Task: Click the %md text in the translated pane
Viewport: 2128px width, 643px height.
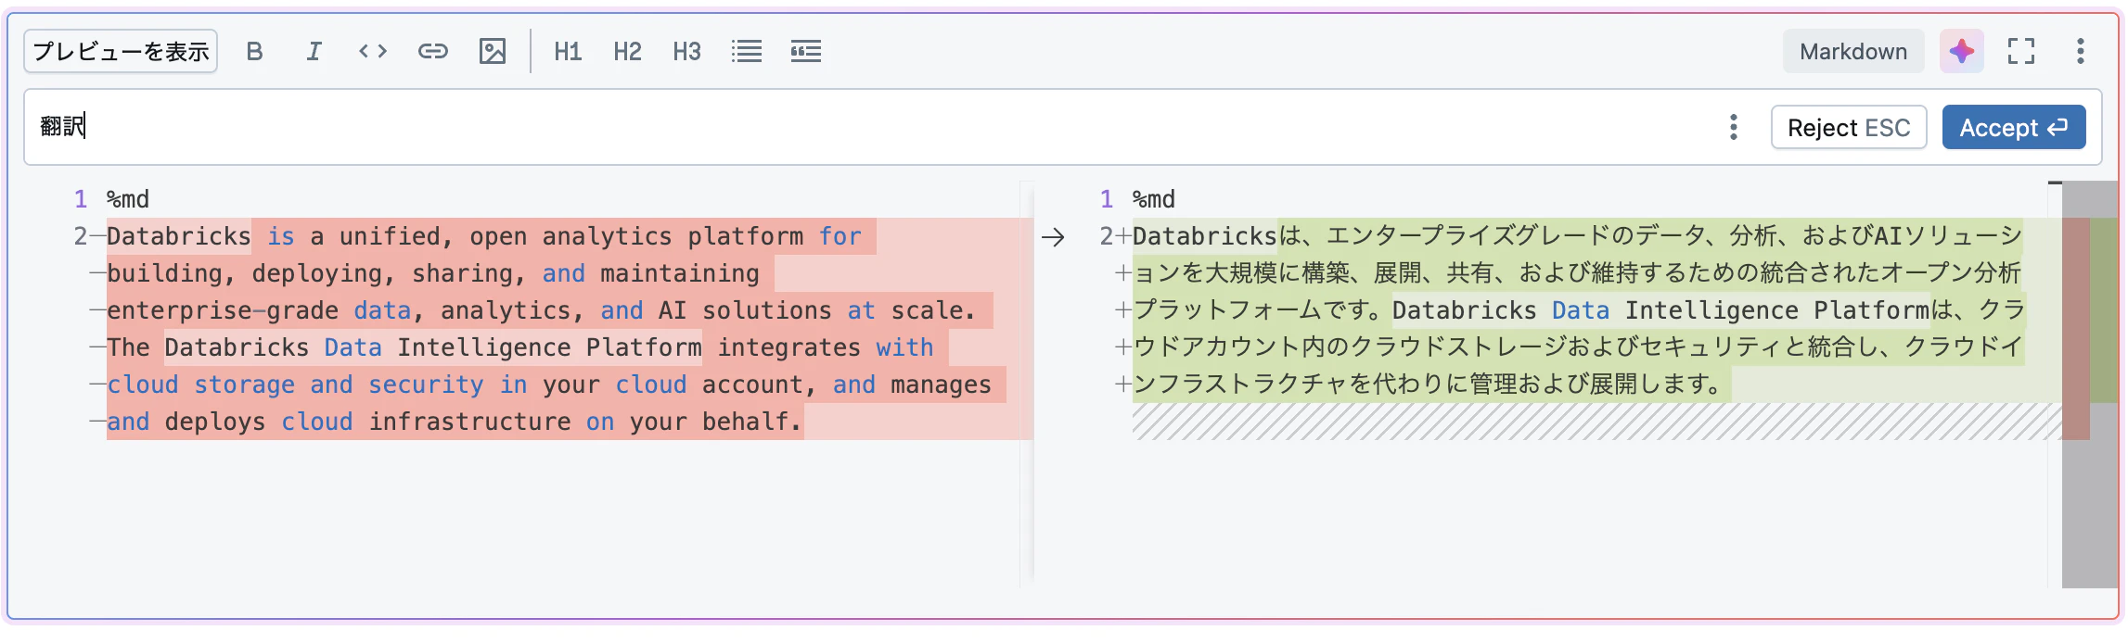Action: [x=1154, y=199]
